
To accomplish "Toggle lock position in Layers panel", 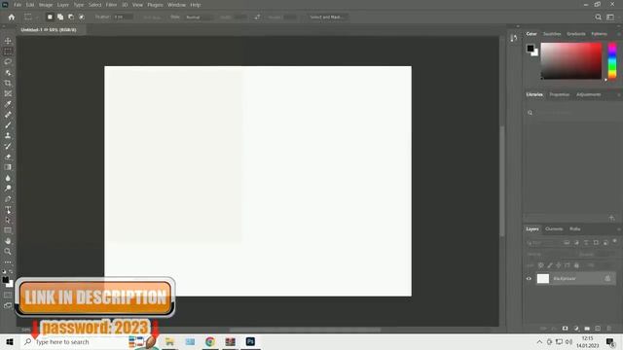I will (559, 265).
